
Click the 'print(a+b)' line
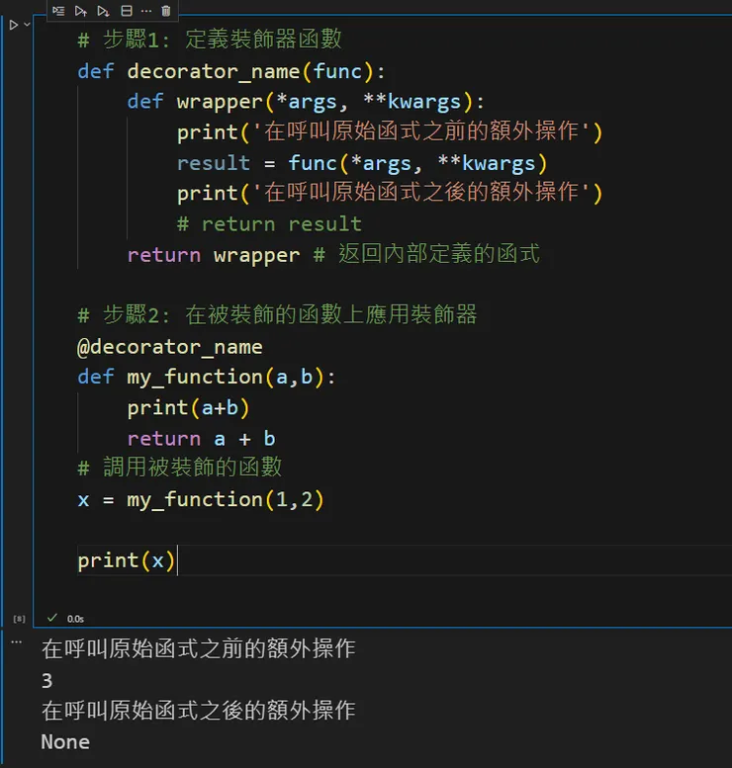[188, 408]
